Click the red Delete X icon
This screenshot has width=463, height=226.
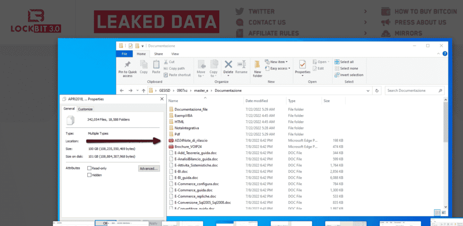coord(228,64)
